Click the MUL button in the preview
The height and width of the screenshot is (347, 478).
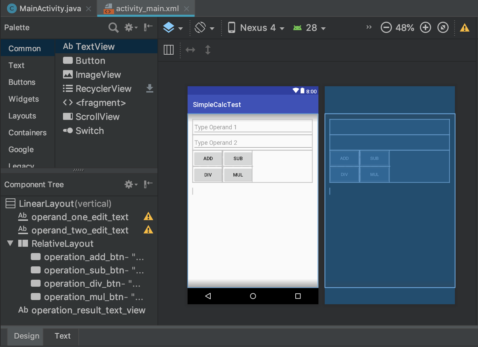pos(238,175)
